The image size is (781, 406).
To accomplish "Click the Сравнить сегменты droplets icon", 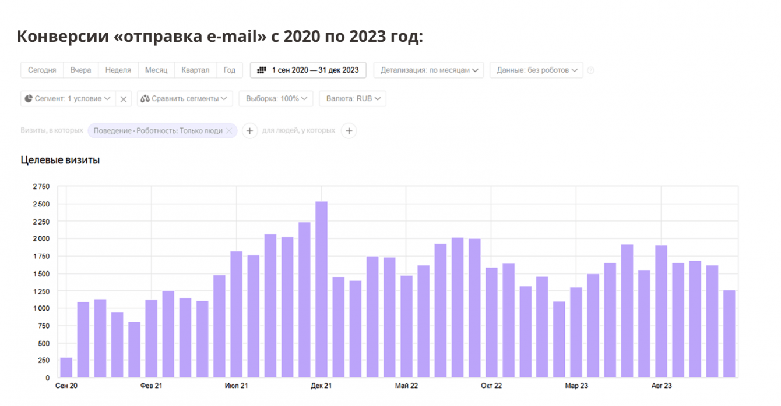I will [x=145, y=99].
